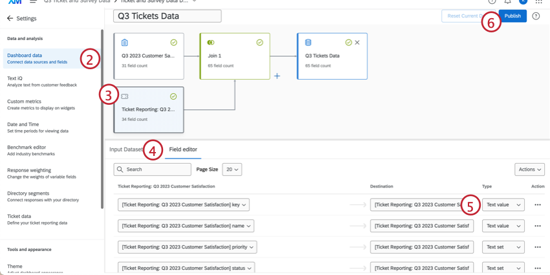Expand the Page Size dropdown
Viewport: 550px width, 275px height.
click(x=232, y=170)
